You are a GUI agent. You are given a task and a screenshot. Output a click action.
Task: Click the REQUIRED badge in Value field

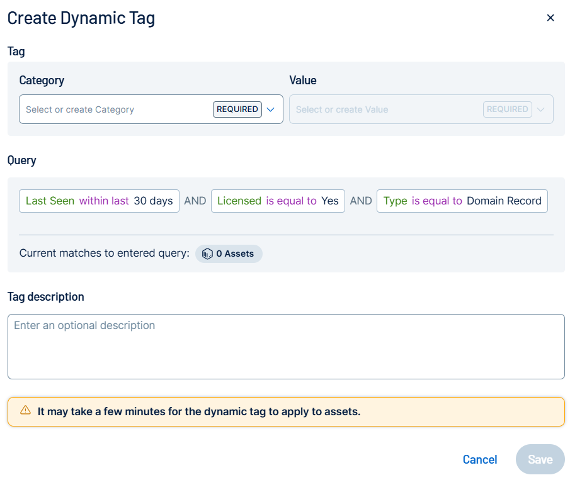507,109
